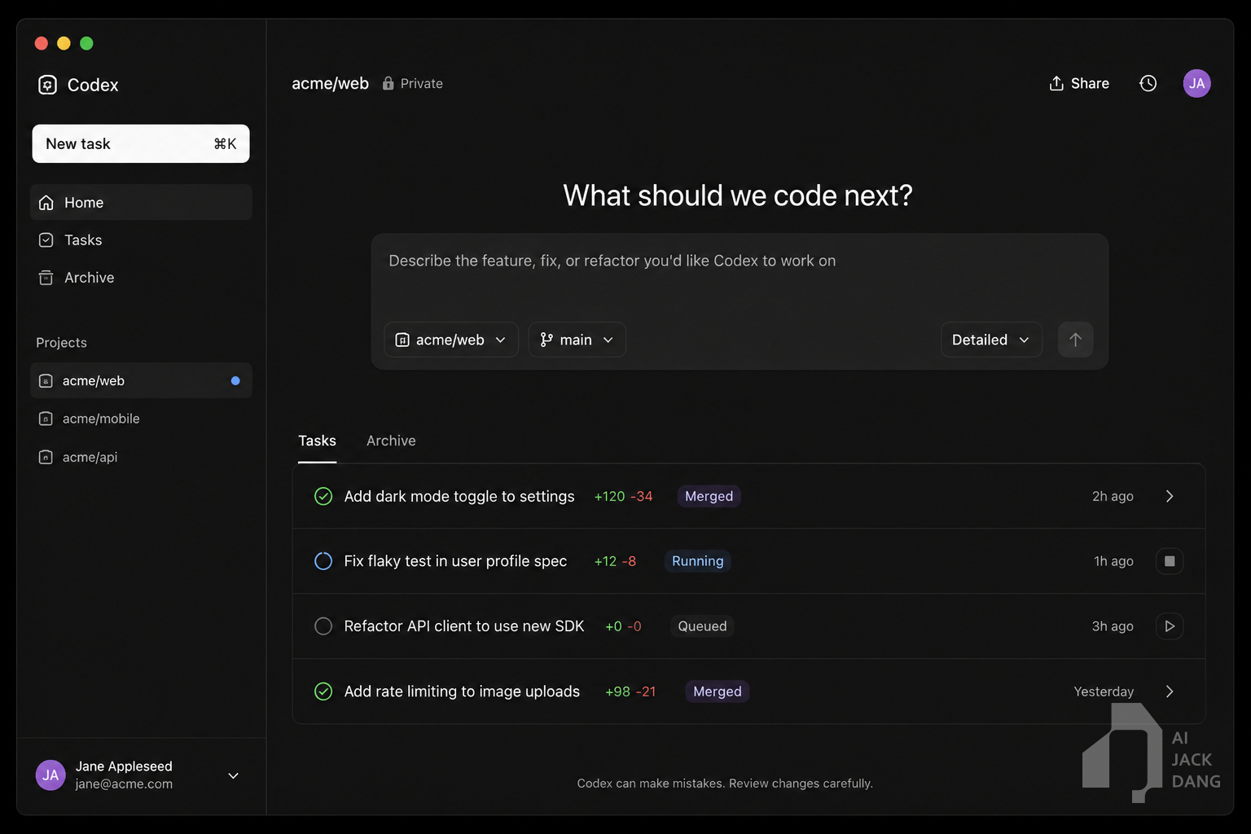The width and height of the screenshot is (1251, 834).
Task: Click the Running status badge
Action: tap(697, 561)
